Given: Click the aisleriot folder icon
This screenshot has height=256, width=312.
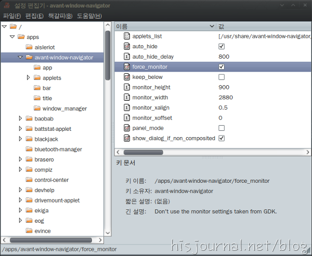Looking at the screenshot, I should 29,47.
